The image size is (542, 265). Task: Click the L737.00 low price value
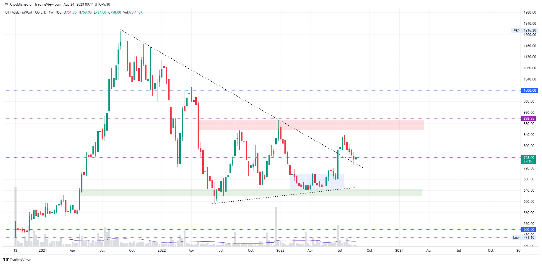[x=100, y=12]
